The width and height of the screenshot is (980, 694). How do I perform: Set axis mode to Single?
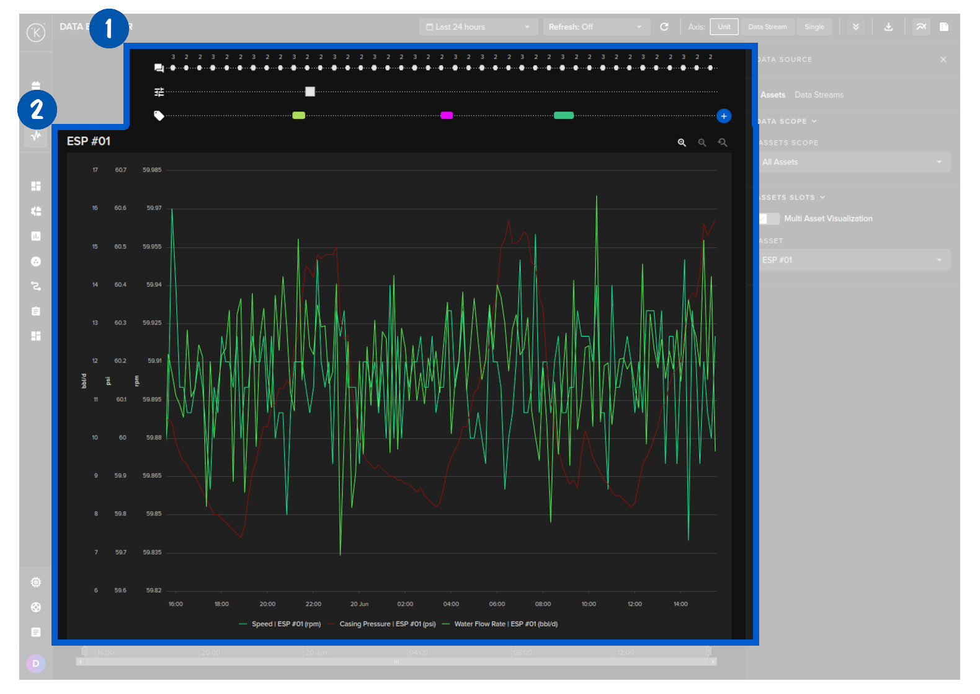[x=814, y=27]
